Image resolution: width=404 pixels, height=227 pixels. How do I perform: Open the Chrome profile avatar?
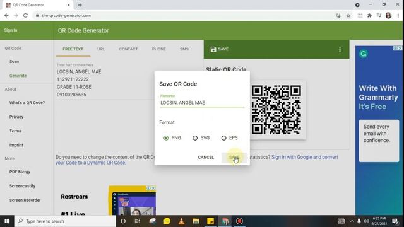coord(389,15)
